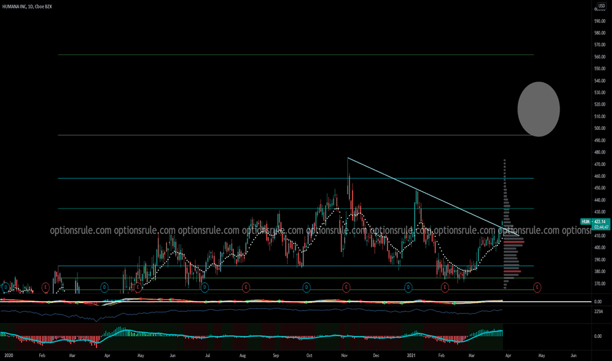Select the HUM 422.14 current price tag
612x361 pixels.
pos(595,224)
